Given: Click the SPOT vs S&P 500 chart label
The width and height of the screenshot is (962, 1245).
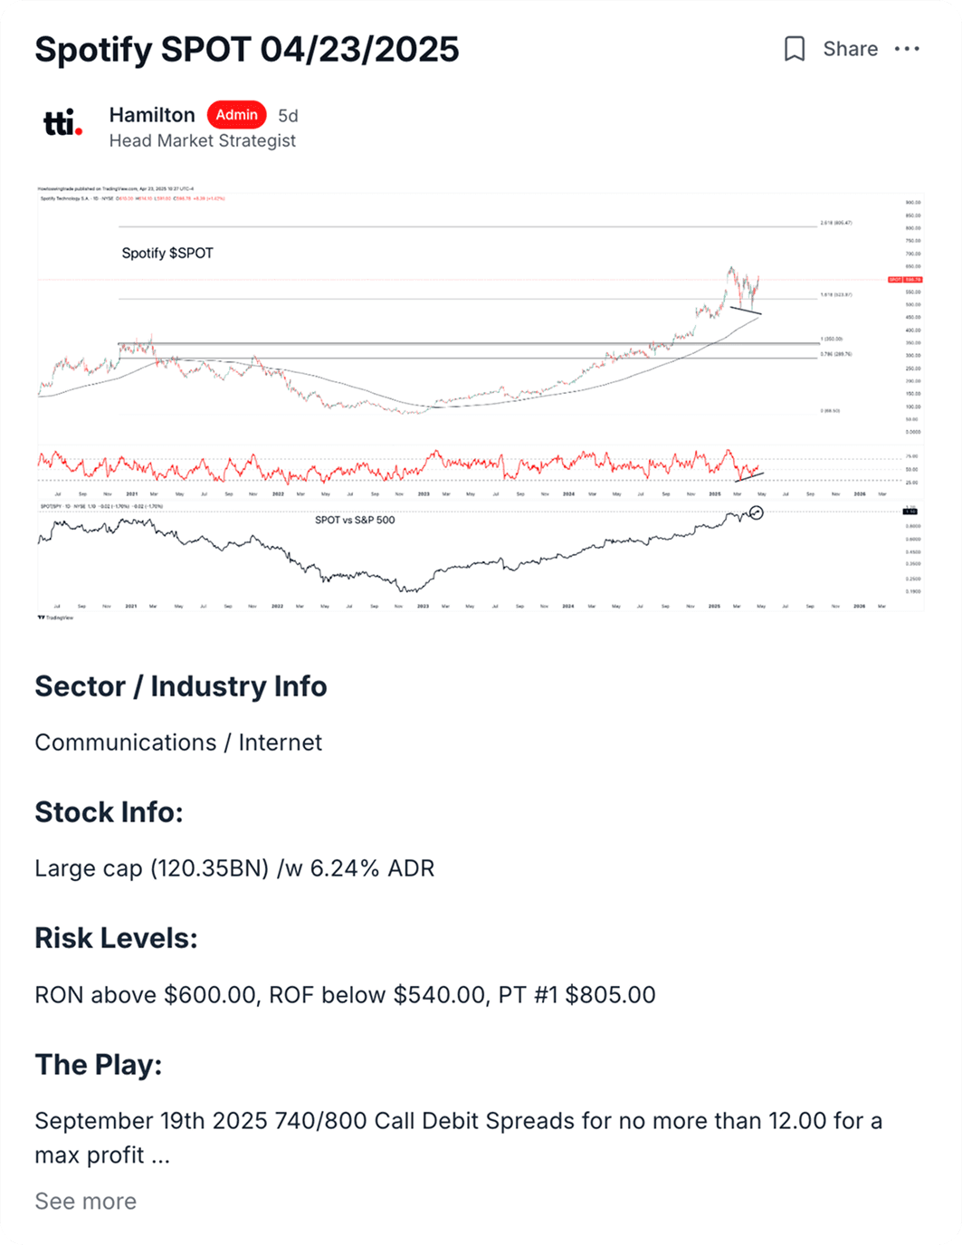Looking at the screenshot, I should click(355, 520).
